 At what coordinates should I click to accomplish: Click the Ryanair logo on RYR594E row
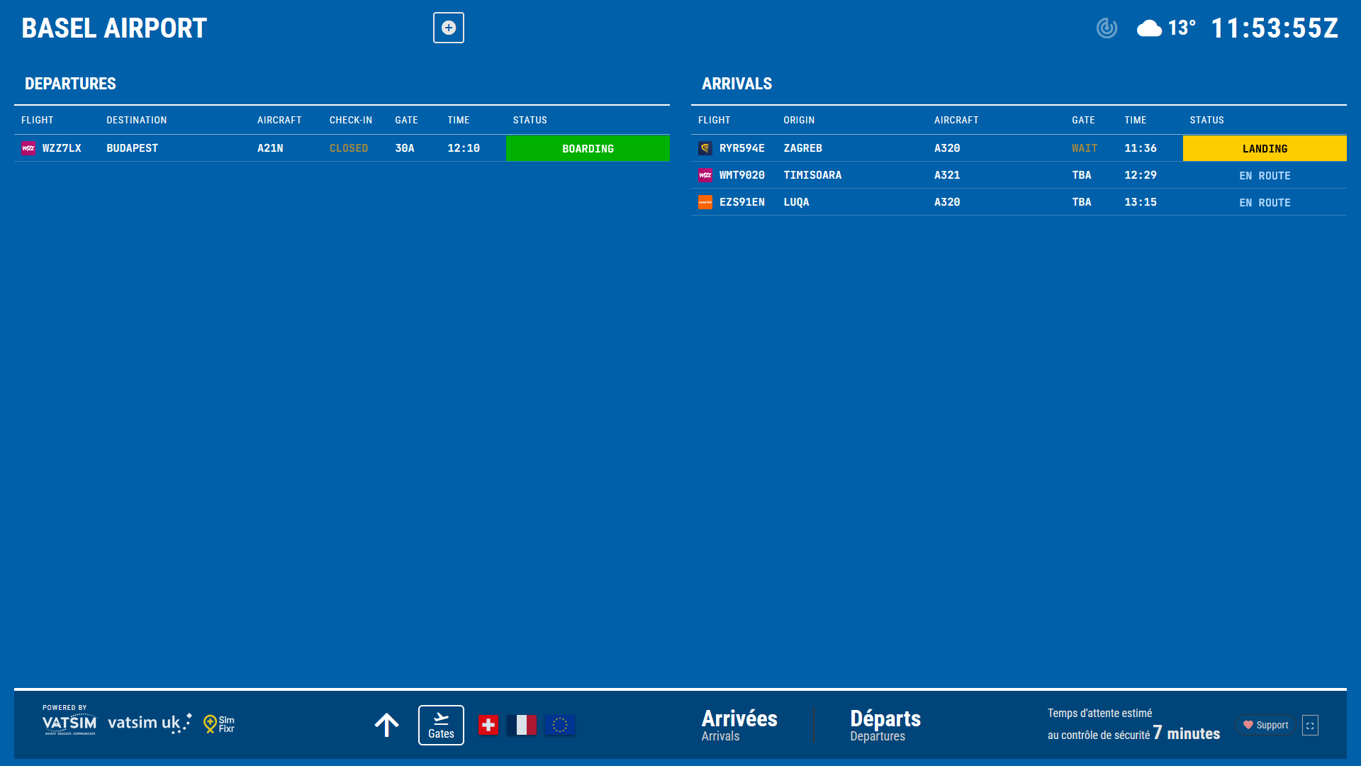coord(705,148)
